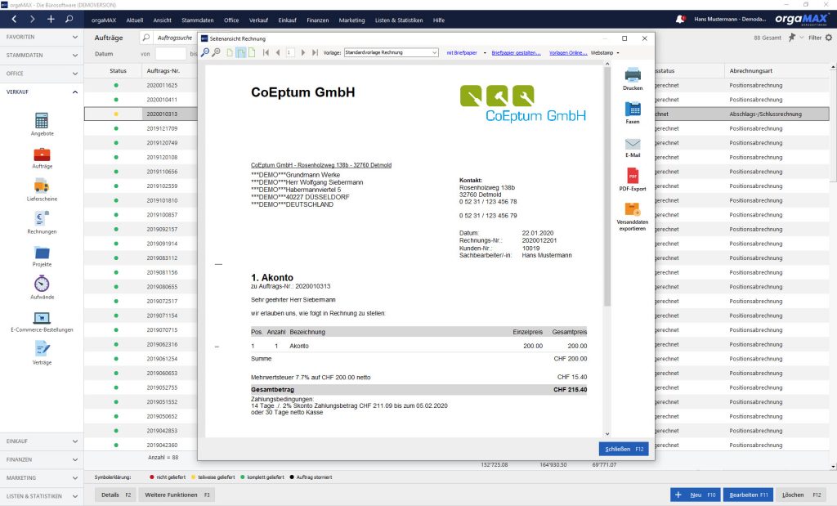Jump to last page of invoice preview
This screenshot has width=837, height=506.
tap(315, 52)
